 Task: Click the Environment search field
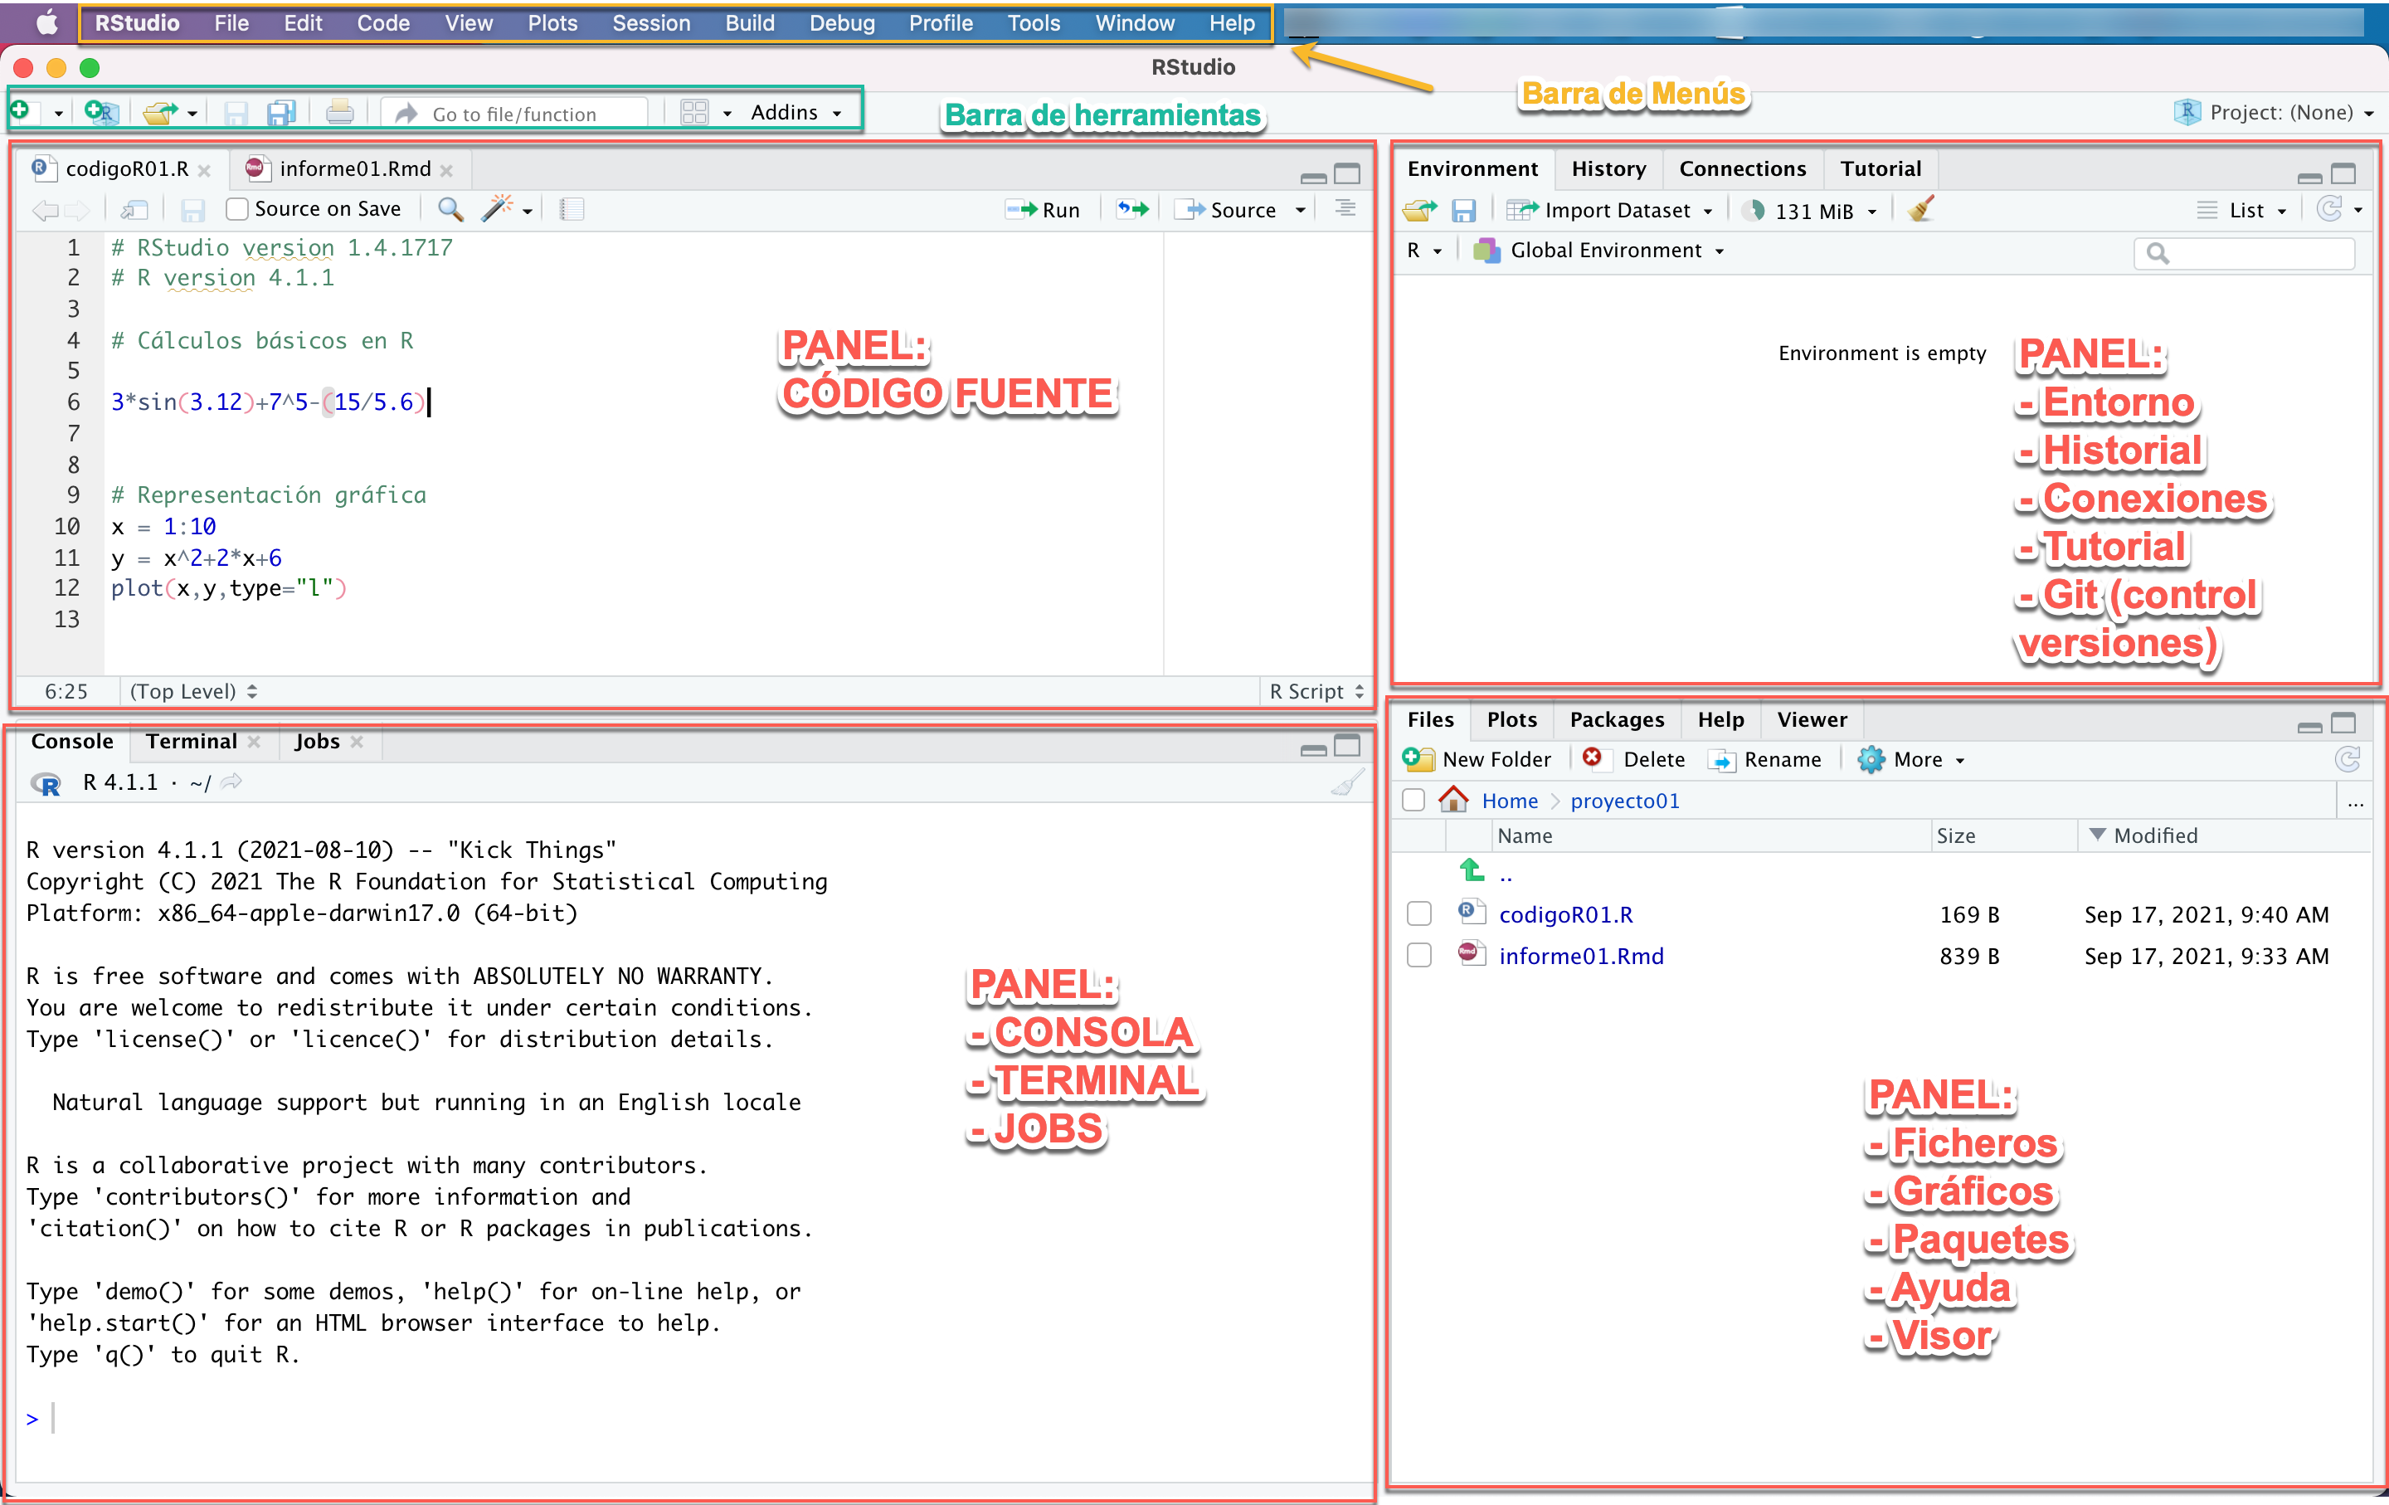coord(2245,252)
